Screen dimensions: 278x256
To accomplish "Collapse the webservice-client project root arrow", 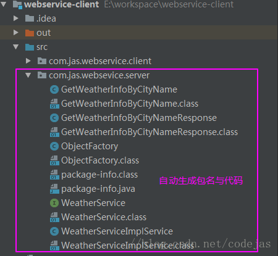I will [x=4, y=4].
